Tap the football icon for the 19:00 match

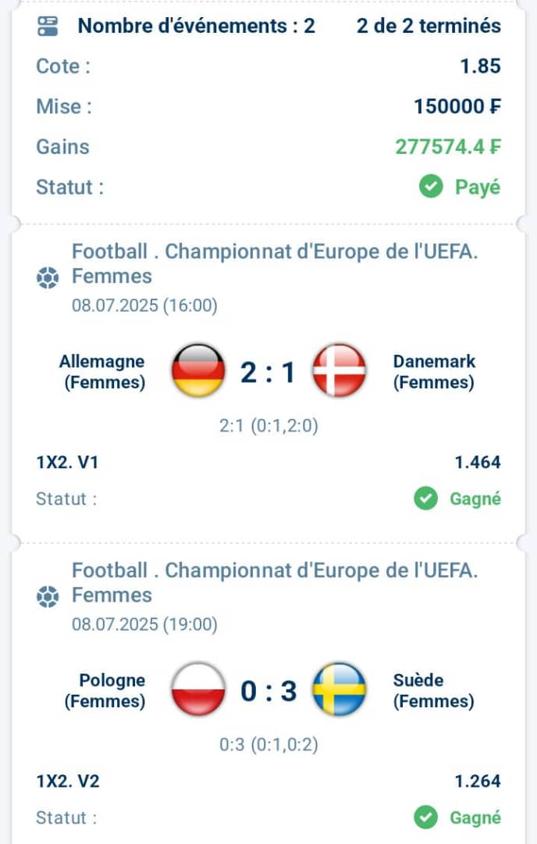(x=48, y=596)
